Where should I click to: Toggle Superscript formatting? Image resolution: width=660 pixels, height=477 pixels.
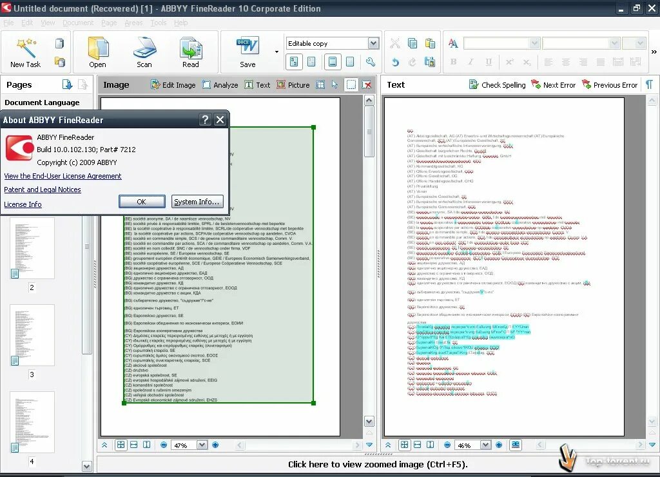coord(509,62)
